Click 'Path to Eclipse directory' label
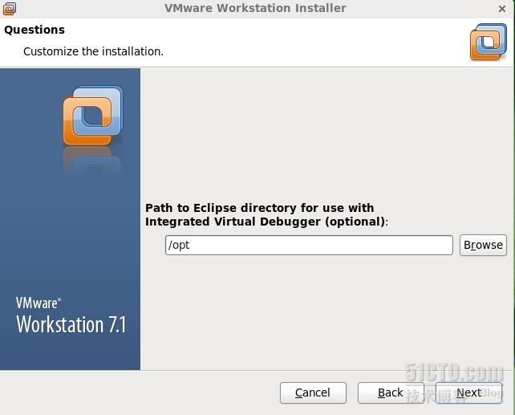 point(266,215)
